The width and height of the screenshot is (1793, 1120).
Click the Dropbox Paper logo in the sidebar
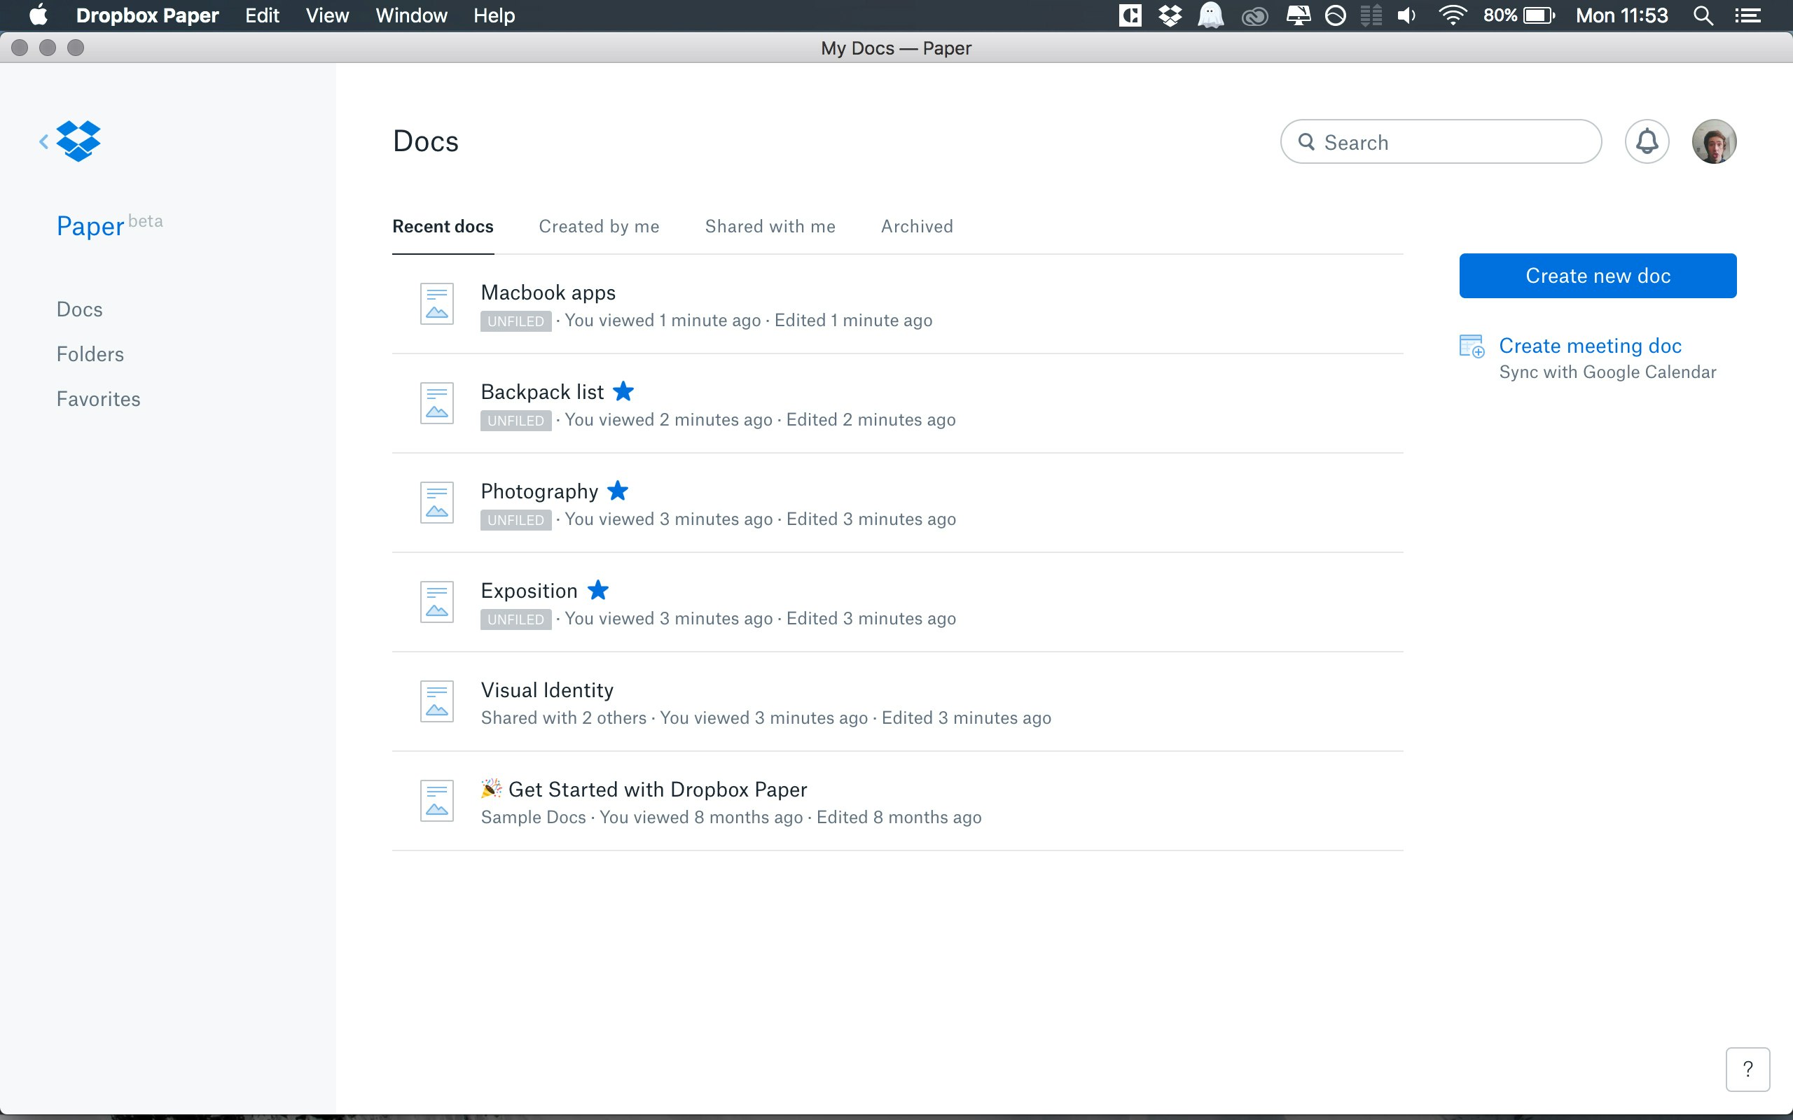tap(77, 141)
